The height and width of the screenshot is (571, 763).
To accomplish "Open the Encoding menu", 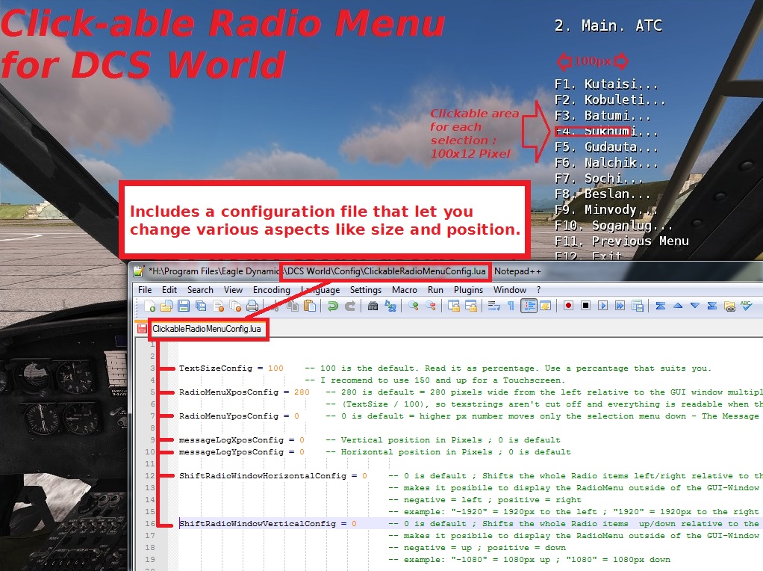I will click(x=271, y=289).
